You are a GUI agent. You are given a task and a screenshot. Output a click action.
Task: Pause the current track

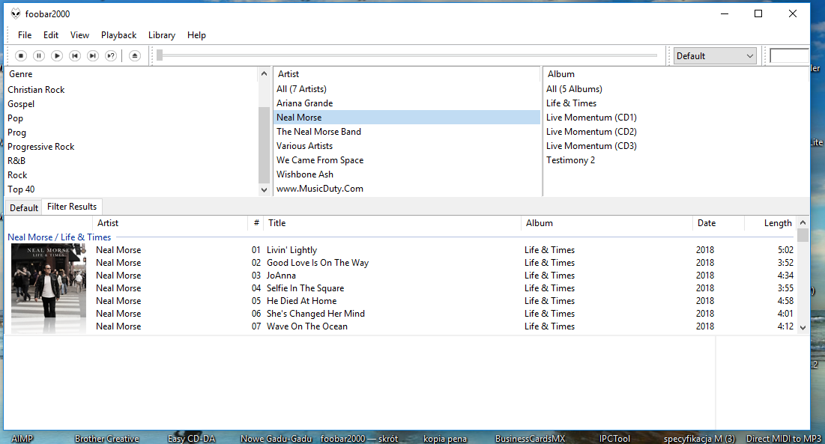(x=39, y=55)
